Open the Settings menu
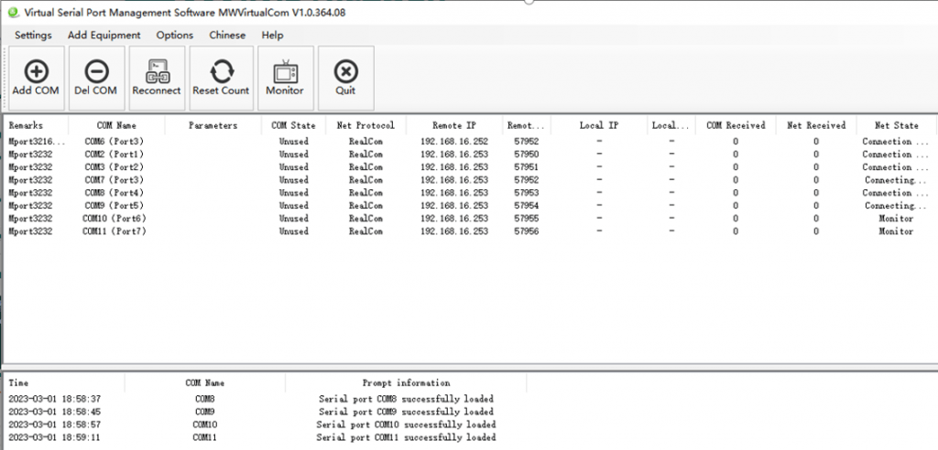The height and width of the screenshot is (450, 938). point(33,35)
